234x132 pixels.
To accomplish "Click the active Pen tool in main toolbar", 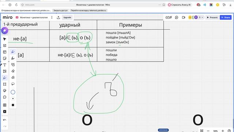I will 5,78.
